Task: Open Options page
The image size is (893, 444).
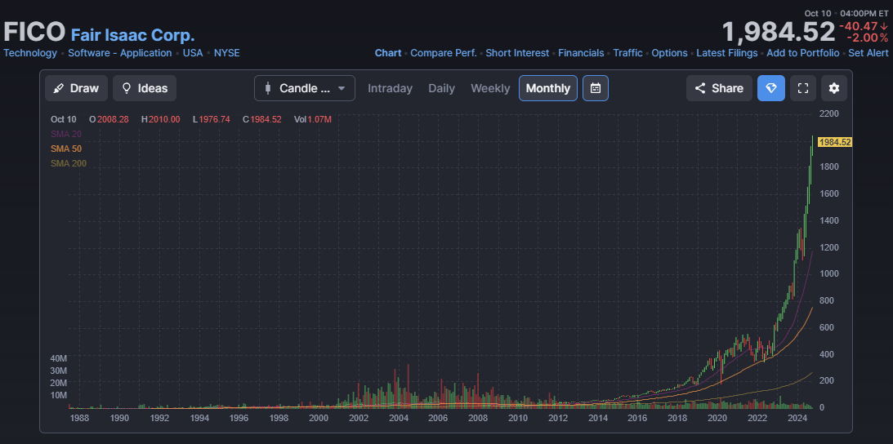Action: coord(669,53)
